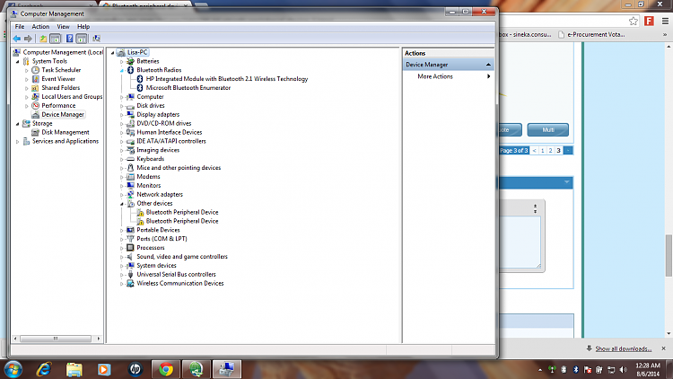This screenshot has width=673, height=379.
Task: Select Wireless Communication Devices category
Action: 179,284
